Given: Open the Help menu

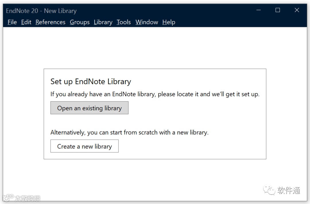Looking at the screenshot, I should (x=169, y=22).
